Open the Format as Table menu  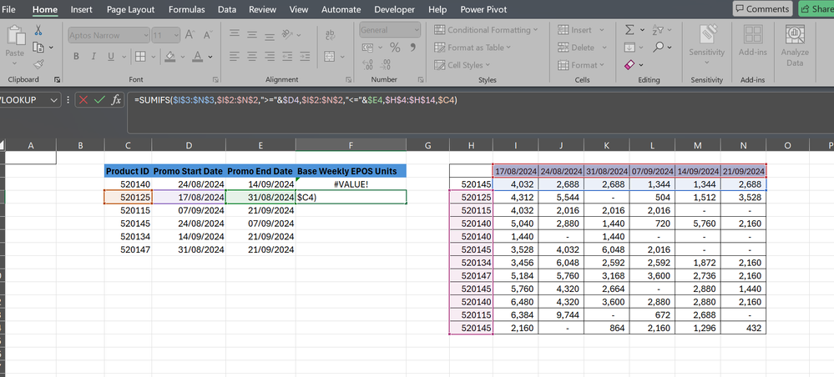tap(473, 48)
